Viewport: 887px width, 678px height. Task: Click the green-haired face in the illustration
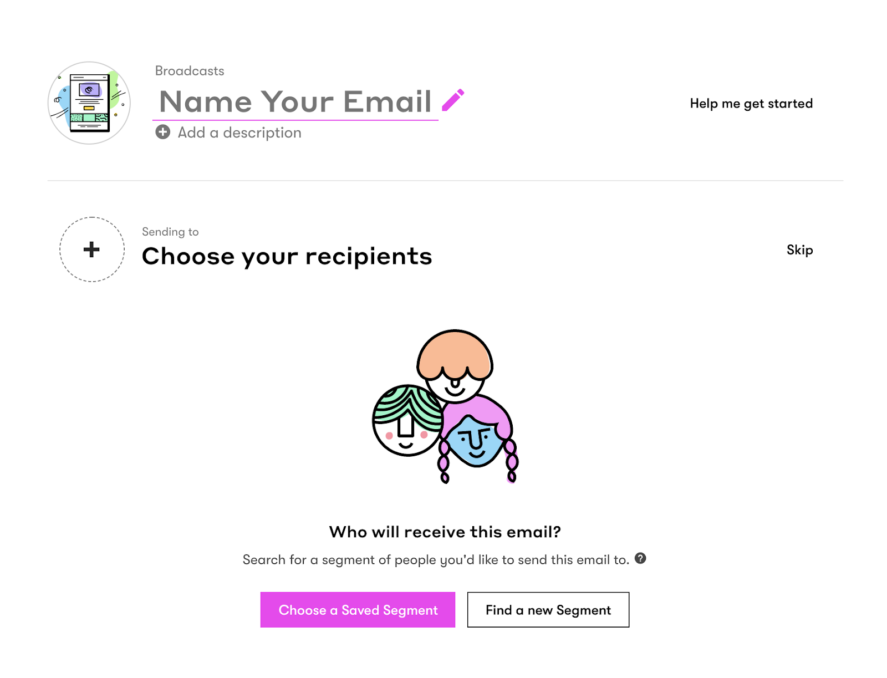pos(407,420)
